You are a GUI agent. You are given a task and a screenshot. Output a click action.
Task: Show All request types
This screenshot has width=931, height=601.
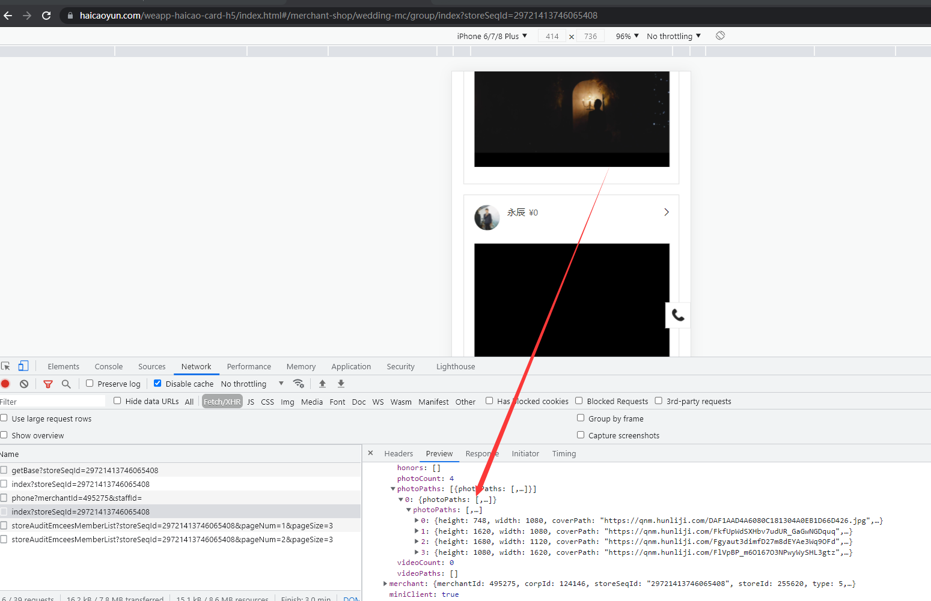click(189, 402)
